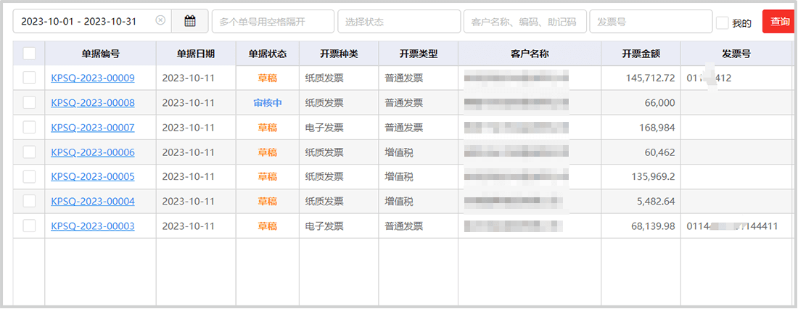This screenshot has width=798, height=309.
Task: Open document link KPSQ-2023-00006
Action: [x=92, y=152]
